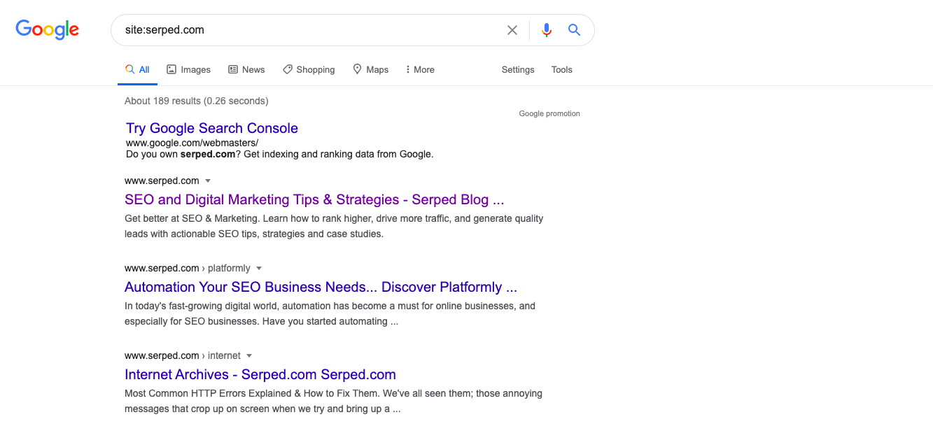Open the Shopping tab
Screen dimensions: 933x431
(309, 70)
